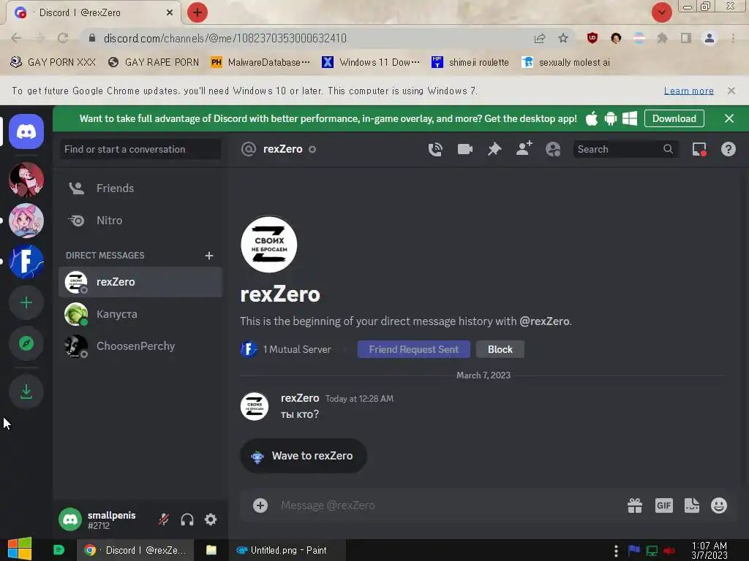Download apps icon in server sidebar
749x561 pixels.
pos(26,392)
